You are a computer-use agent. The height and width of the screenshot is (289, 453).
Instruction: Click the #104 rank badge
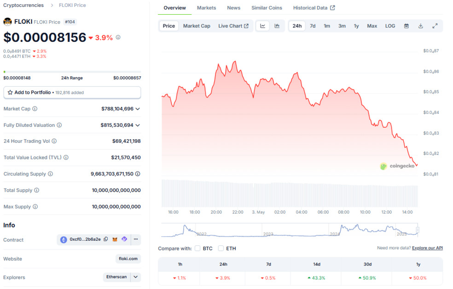[70, 22]
